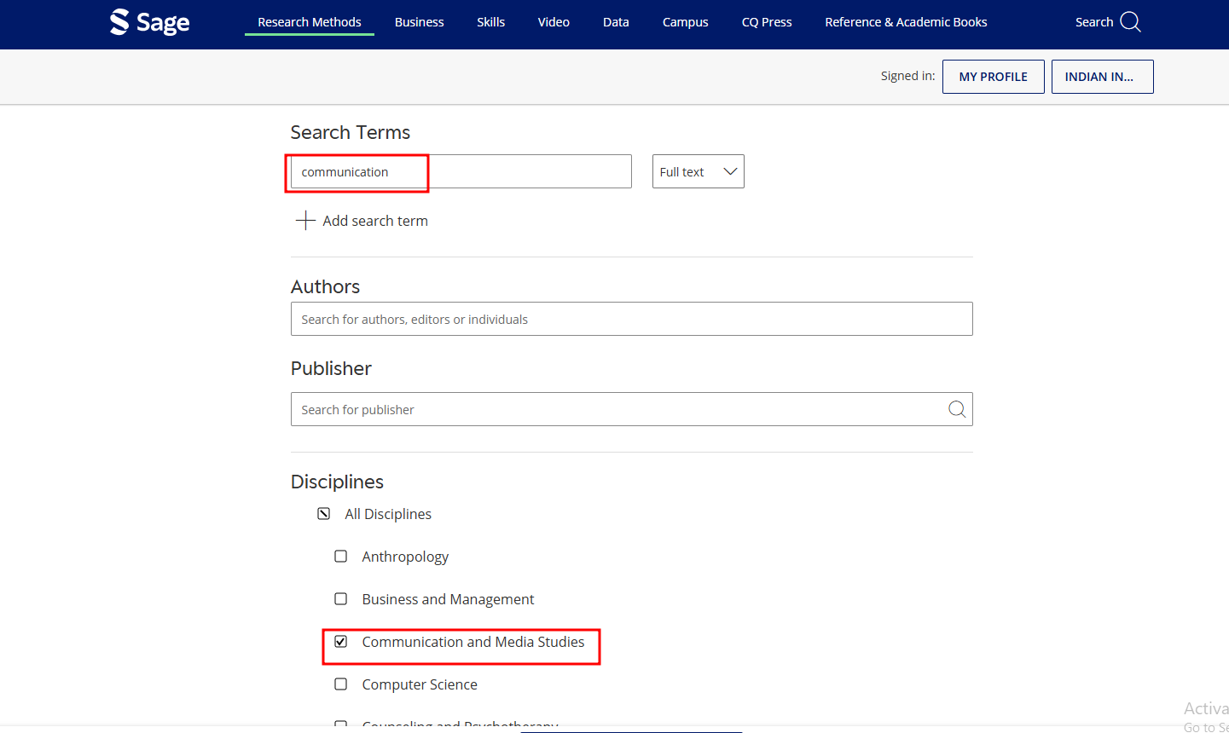
Task: Click the publisher search magnifier icon
Action: tap(957, 410)
